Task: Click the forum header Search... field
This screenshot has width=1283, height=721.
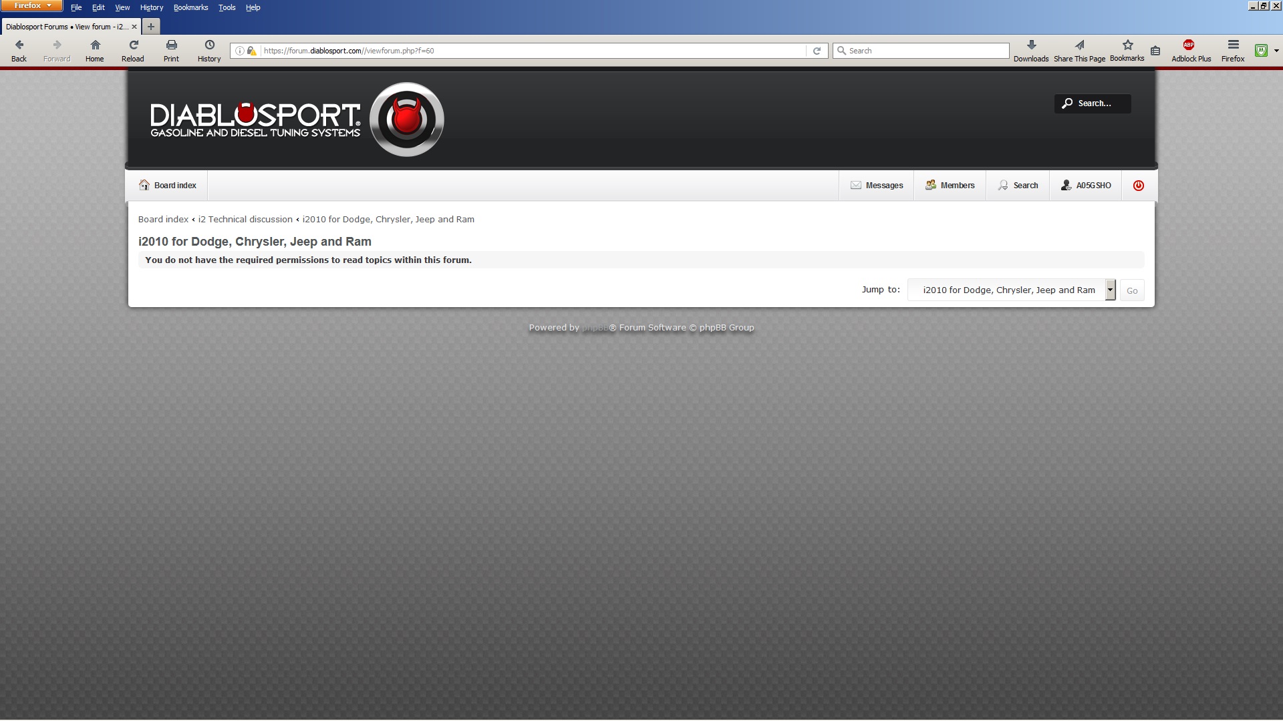Action: tap(1093, 103)
